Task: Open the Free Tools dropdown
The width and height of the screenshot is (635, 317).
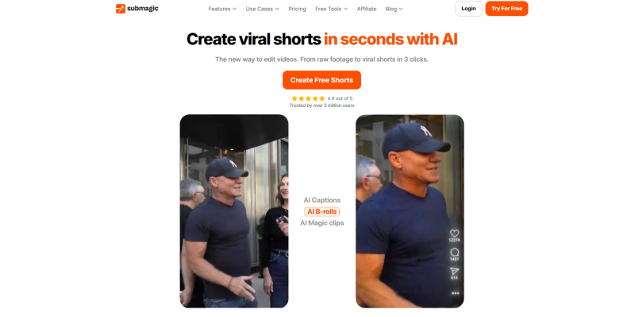Action: [x=332, y=9]
